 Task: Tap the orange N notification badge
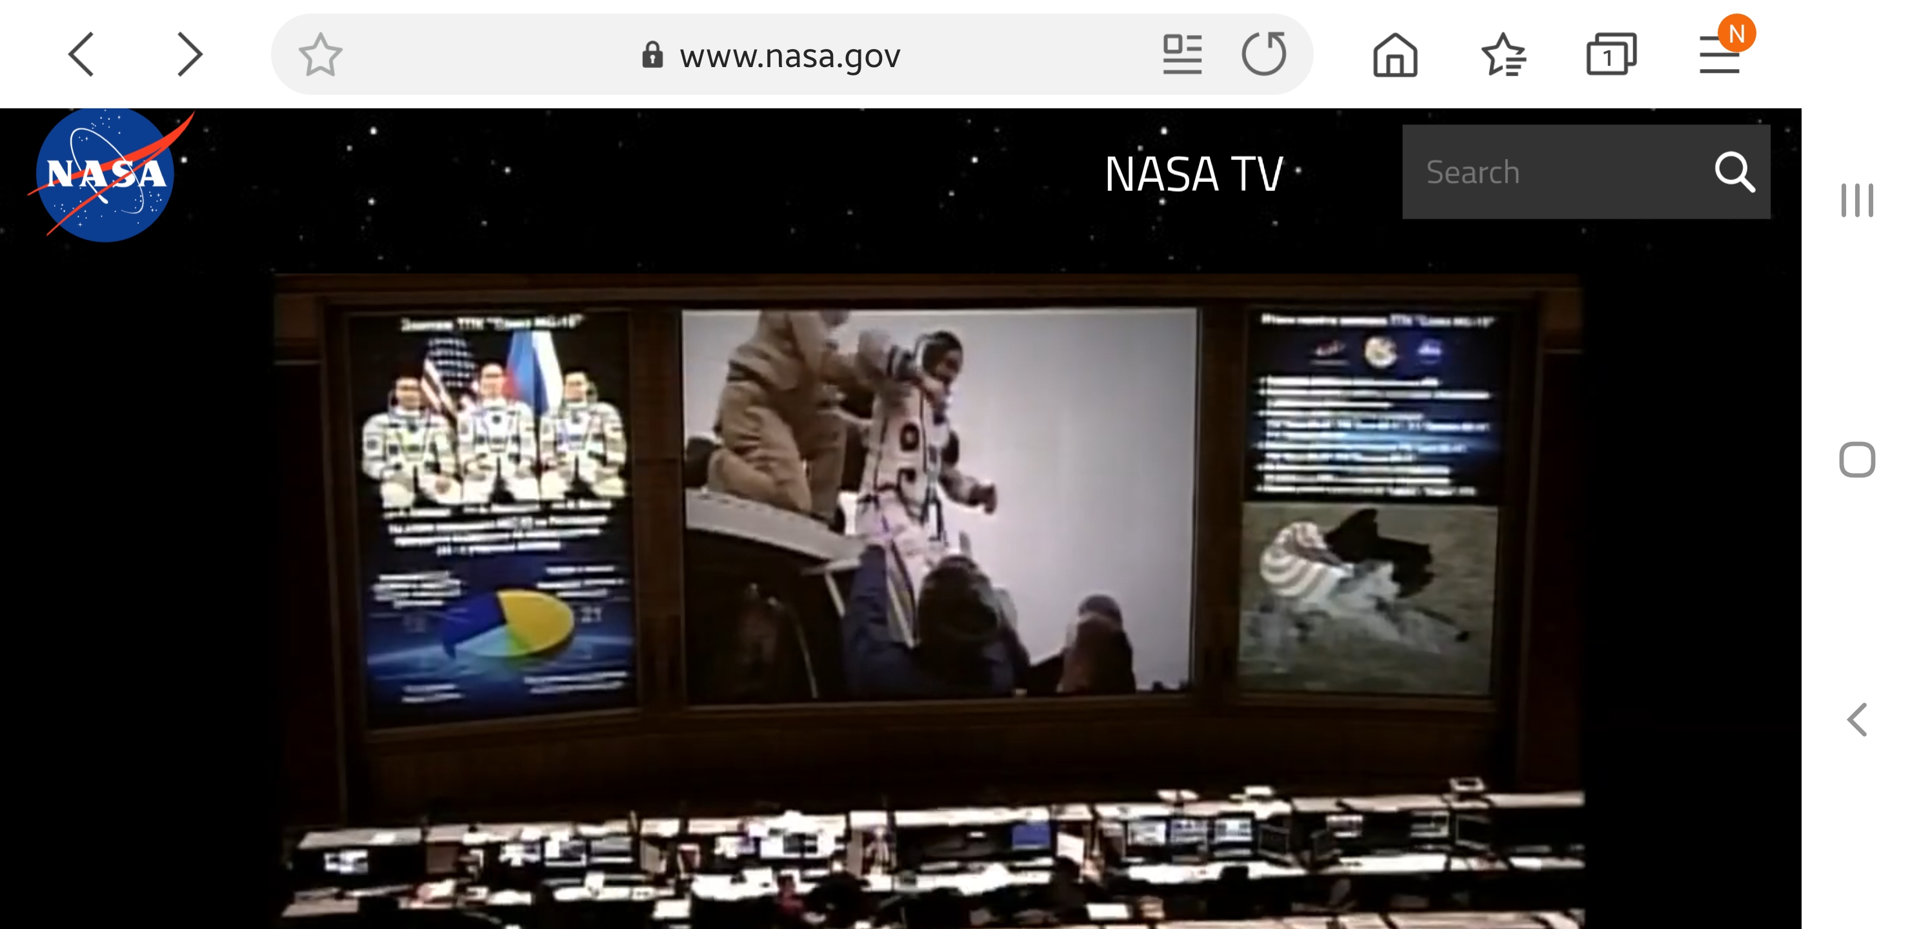tap(1736, 34)
